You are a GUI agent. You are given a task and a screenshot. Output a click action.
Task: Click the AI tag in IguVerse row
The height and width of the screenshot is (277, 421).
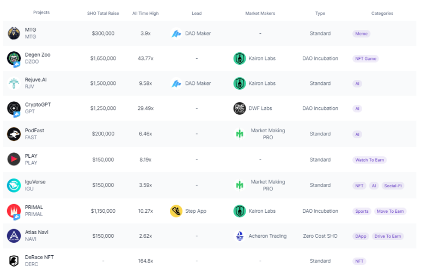[x=374, y=186]
